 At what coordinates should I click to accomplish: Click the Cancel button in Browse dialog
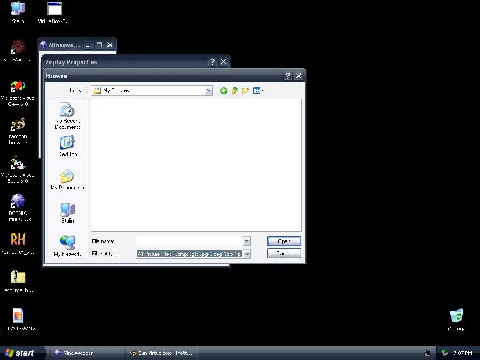(284, 254)
